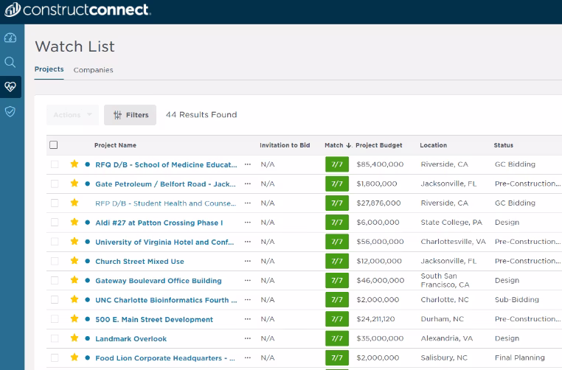Click the 7/7 match badge for Durham, NC
562x370 pixels.
click(337, 319)
